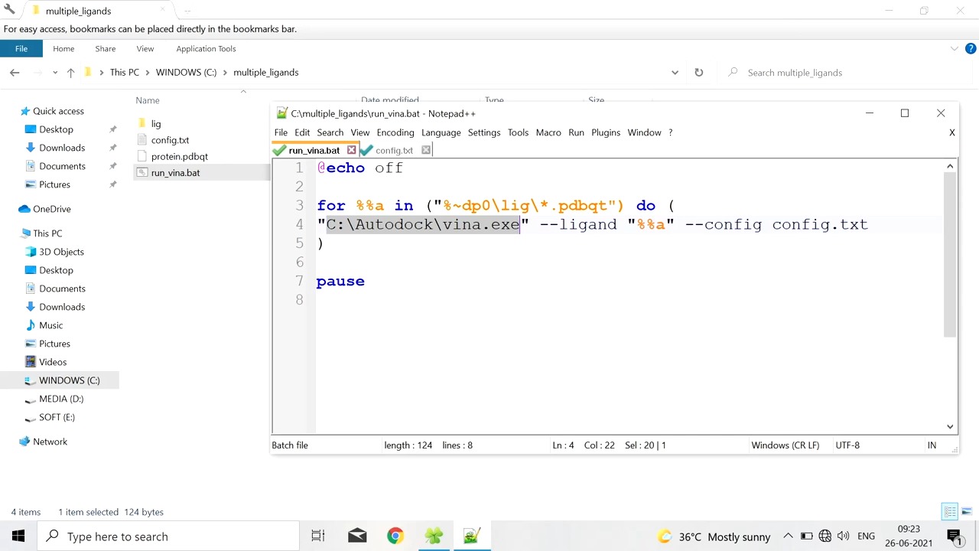979x551 pixels.
Task: Select the MEDIA (D:) drive
Action: tap(61, 399)
